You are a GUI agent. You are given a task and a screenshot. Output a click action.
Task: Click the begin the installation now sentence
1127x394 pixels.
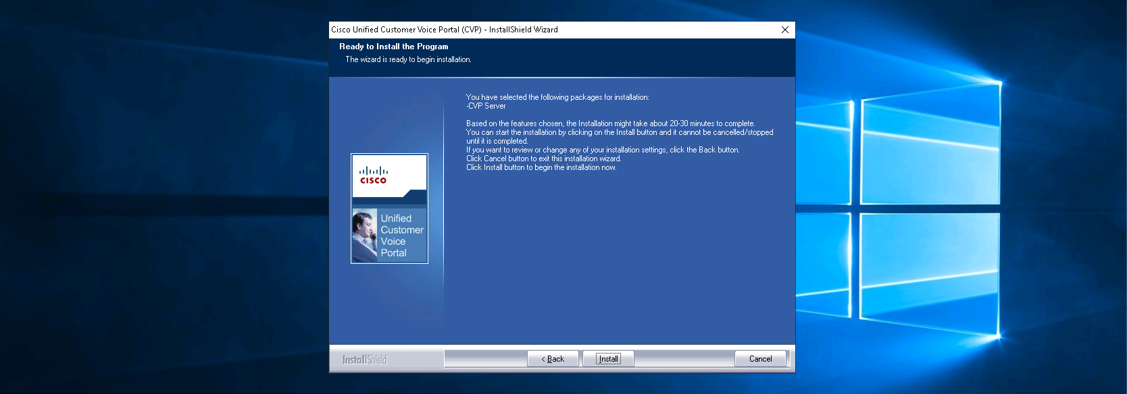[x=541, y=167]
